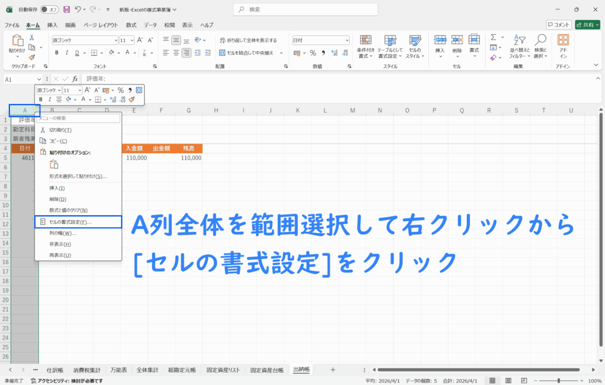605x385 pixels.
Task: Toggle the 自動保存 autosave switch
Action: click(50, 9)
